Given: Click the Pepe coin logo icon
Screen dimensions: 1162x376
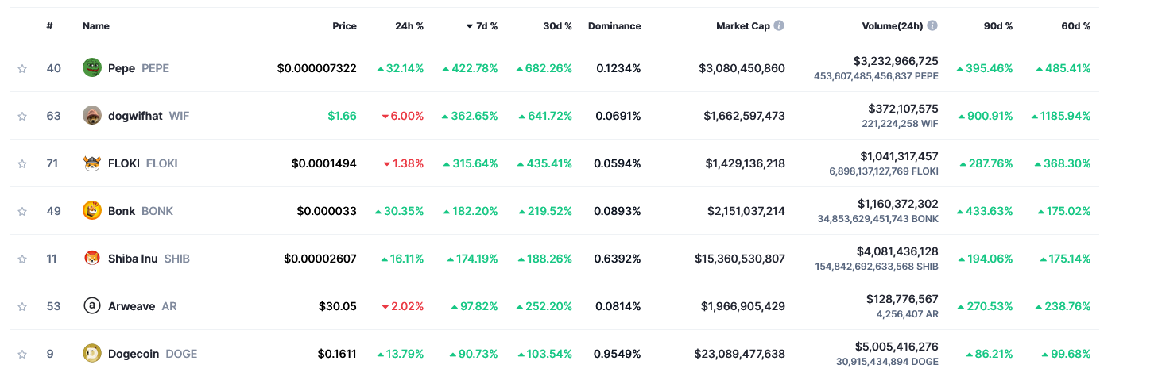Looking at the screenshot, I should (x=92, y=68).
